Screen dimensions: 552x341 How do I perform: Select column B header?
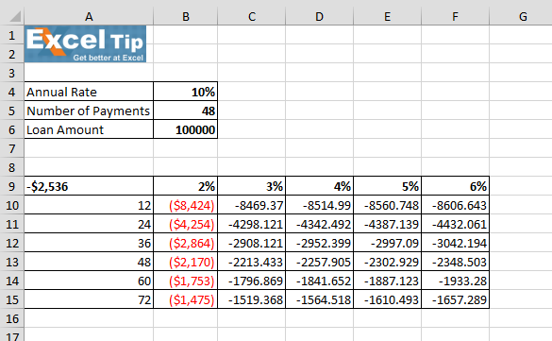tap(186, 17)
